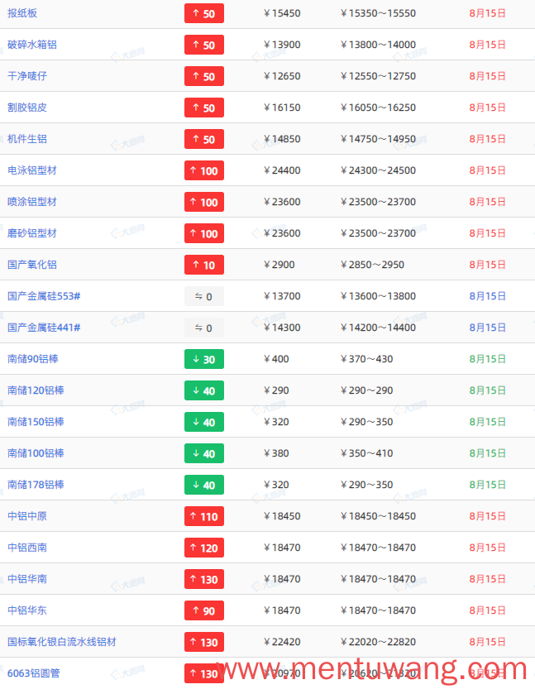Open the 机件生铝 product link
The width and height of the screenshot is (535, 694).
[x=27, y=139]
